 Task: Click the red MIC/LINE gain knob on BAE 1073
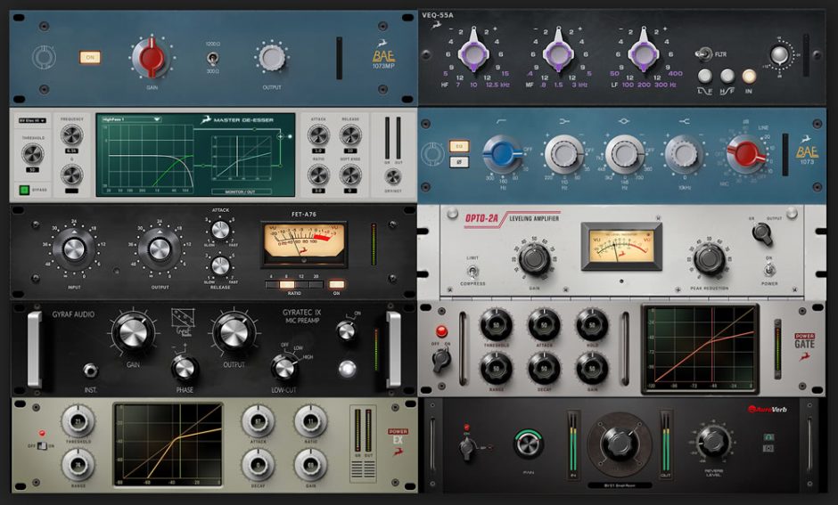click(x=747, y=154)
